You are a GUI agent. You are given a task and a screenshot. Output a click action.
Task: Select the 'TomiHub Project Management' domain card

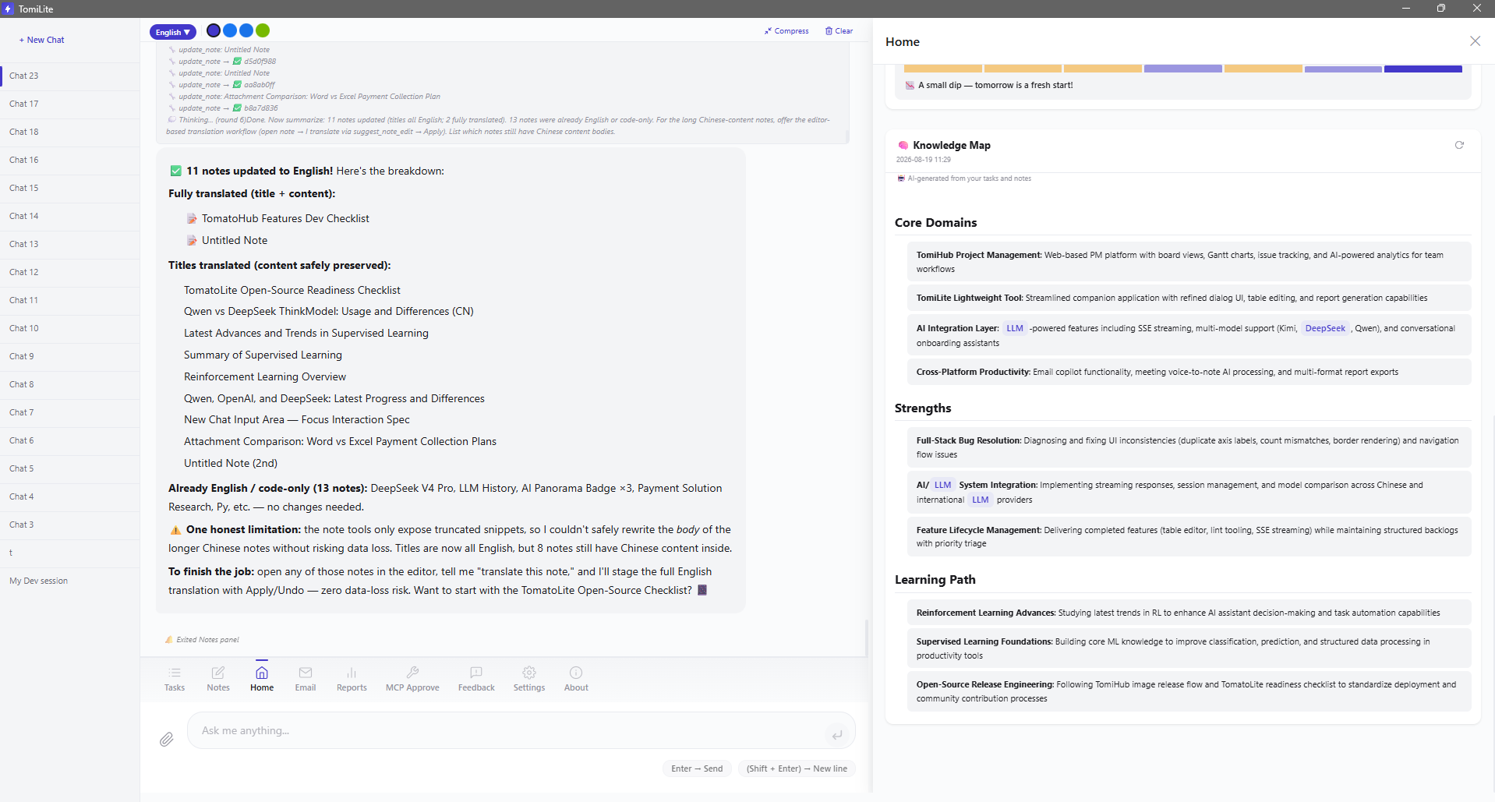[1189, 262]
